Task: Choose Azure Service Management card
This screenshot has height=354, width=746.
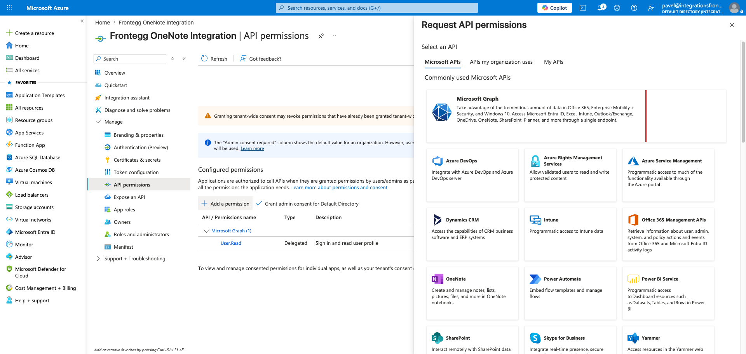Action: click(x=668, y=175)
